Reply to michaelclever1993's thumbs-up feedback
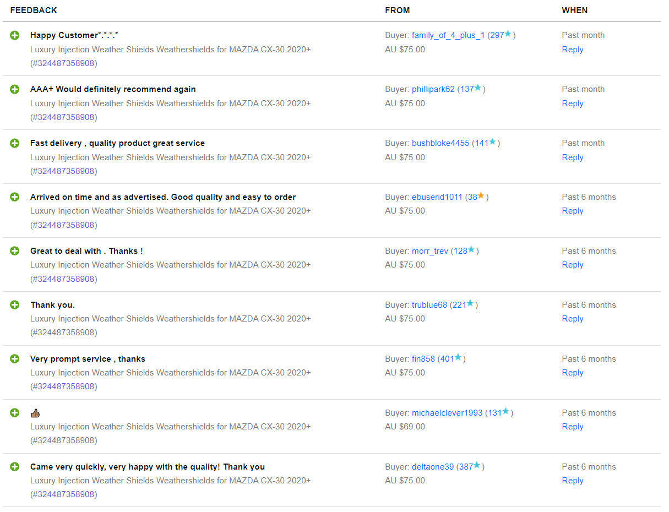 (x=572, y=427)
